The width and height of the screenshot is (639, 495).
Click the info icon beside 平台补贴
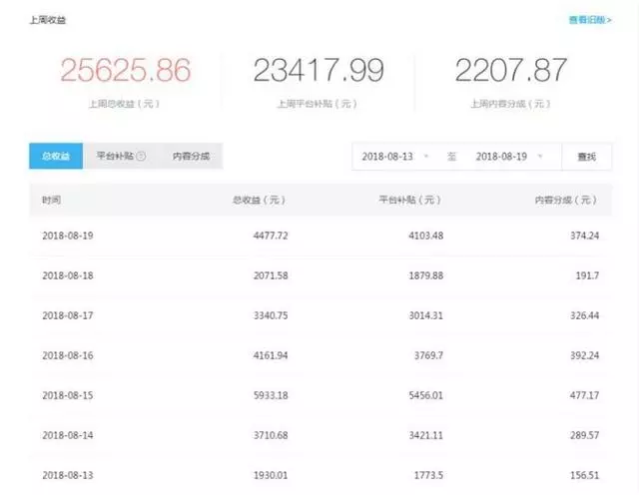point(141,156)
